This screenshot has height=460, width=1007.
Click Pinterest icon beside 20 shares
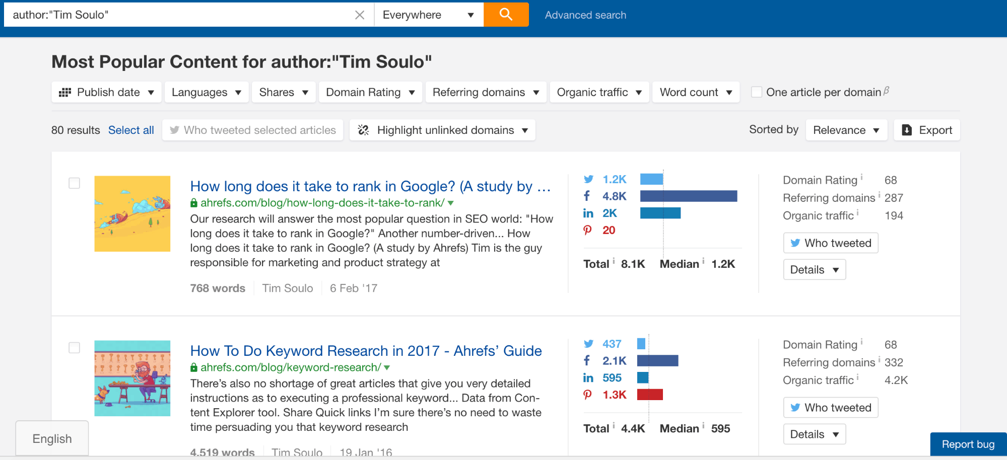pos(587,230)
